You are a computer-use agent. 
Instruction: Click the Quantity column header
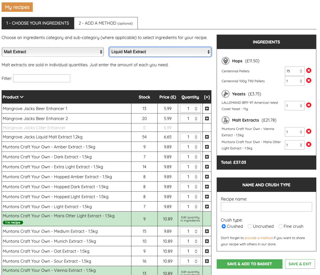(x=190, y=97)
